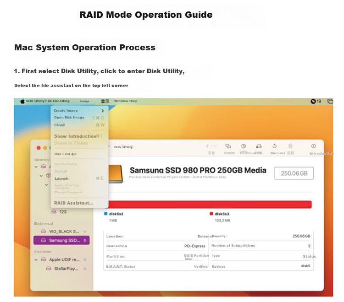Click the red disk5s3 legend swatch
This screenshot has width=344, height=302.
pos(211,214)
